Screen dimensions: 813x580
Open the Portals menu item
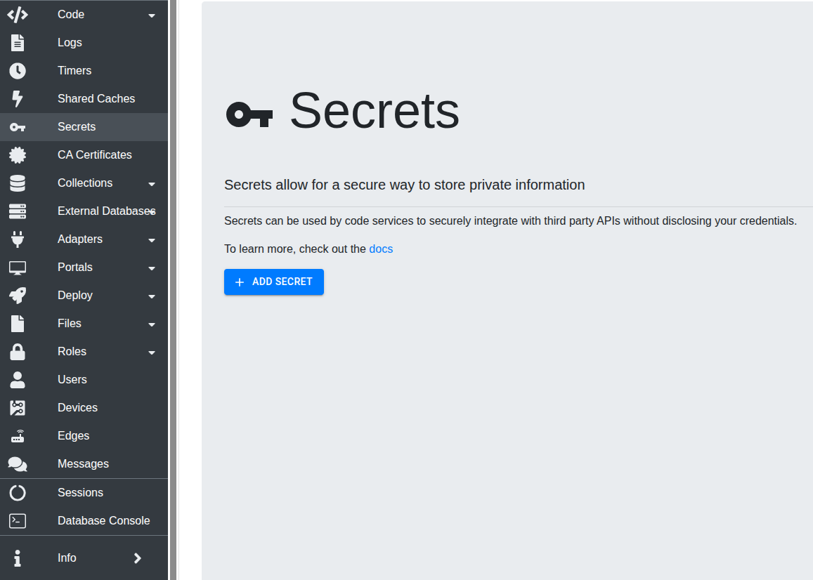(x=75, y=268)
